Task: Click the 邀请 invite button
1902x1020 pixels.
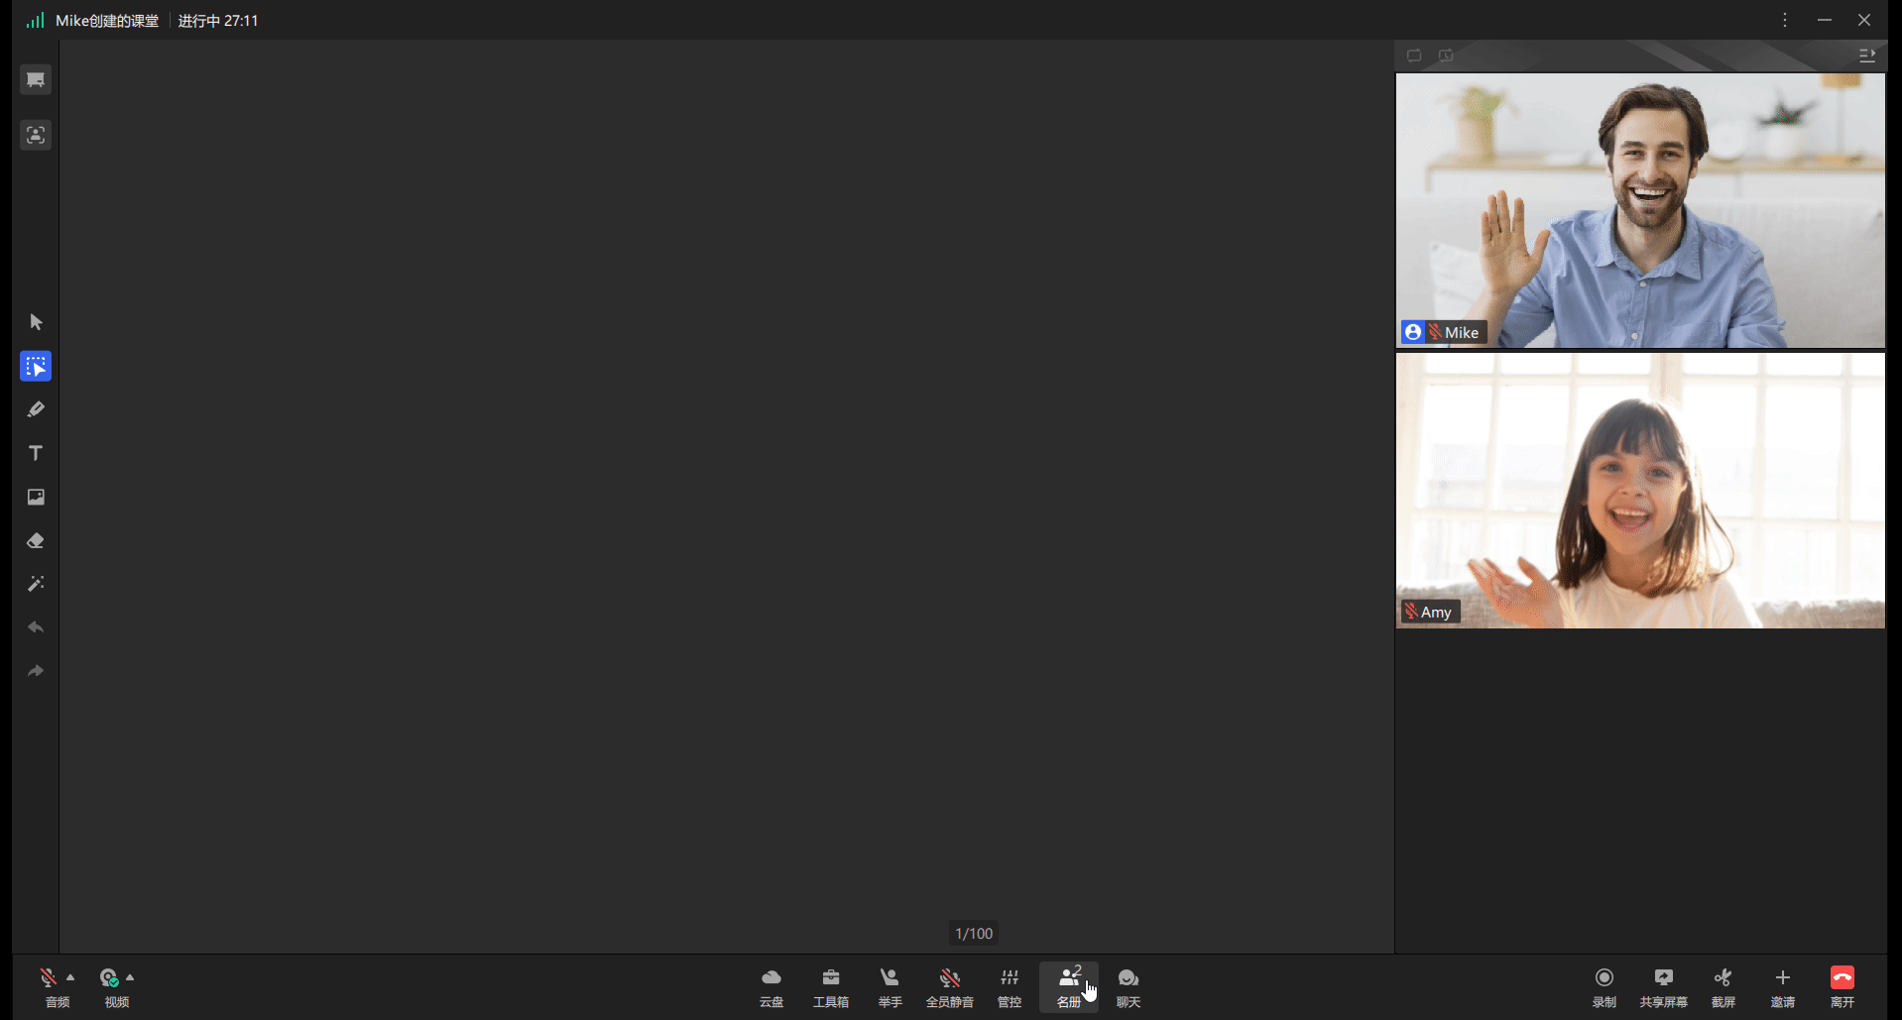Action: 1783,987
